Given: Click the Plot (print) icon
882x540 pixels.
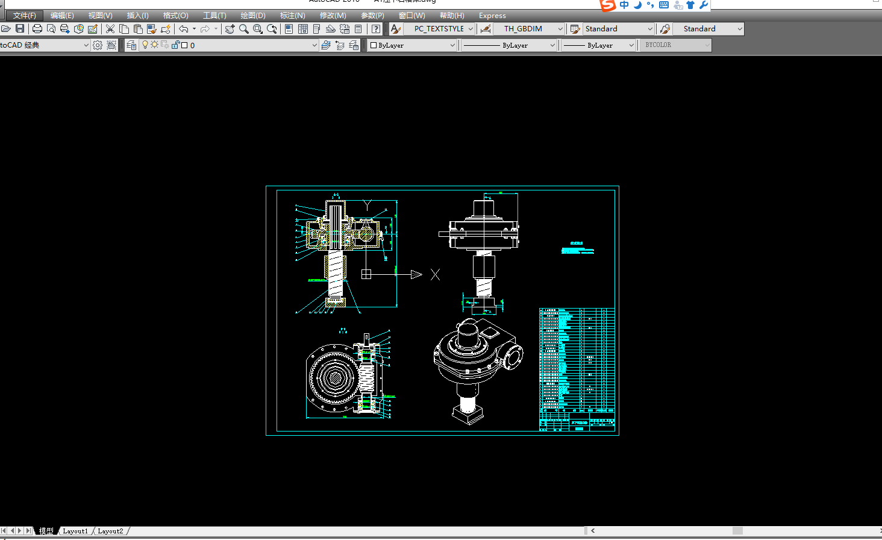Looking at the screenshot, I should tap(37, 29).
